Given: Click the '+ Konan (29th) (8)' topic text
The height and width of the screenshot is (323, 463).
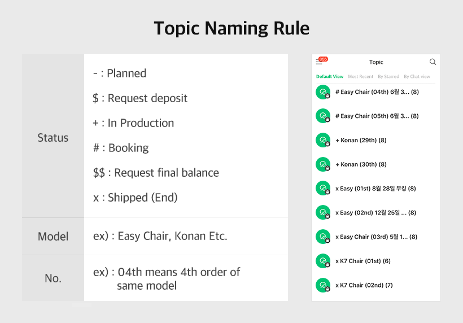Looking at the screenshot, I should [x=360, y=140].
